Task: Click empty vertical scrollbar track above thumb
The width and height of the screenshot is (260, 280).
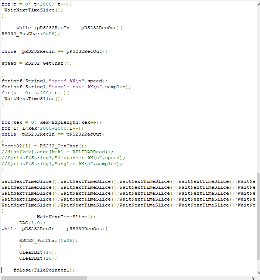Action: pyautogui.click(x=258, y=92)
